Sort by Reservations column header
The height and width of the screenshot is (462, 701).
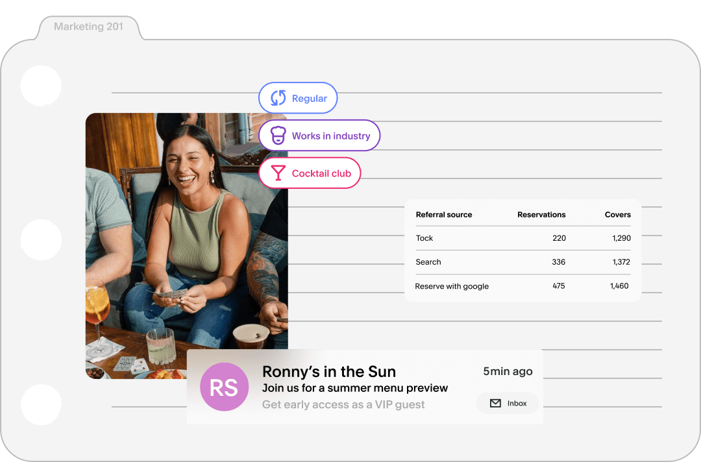pyautogui.click(x=541, y=215)
